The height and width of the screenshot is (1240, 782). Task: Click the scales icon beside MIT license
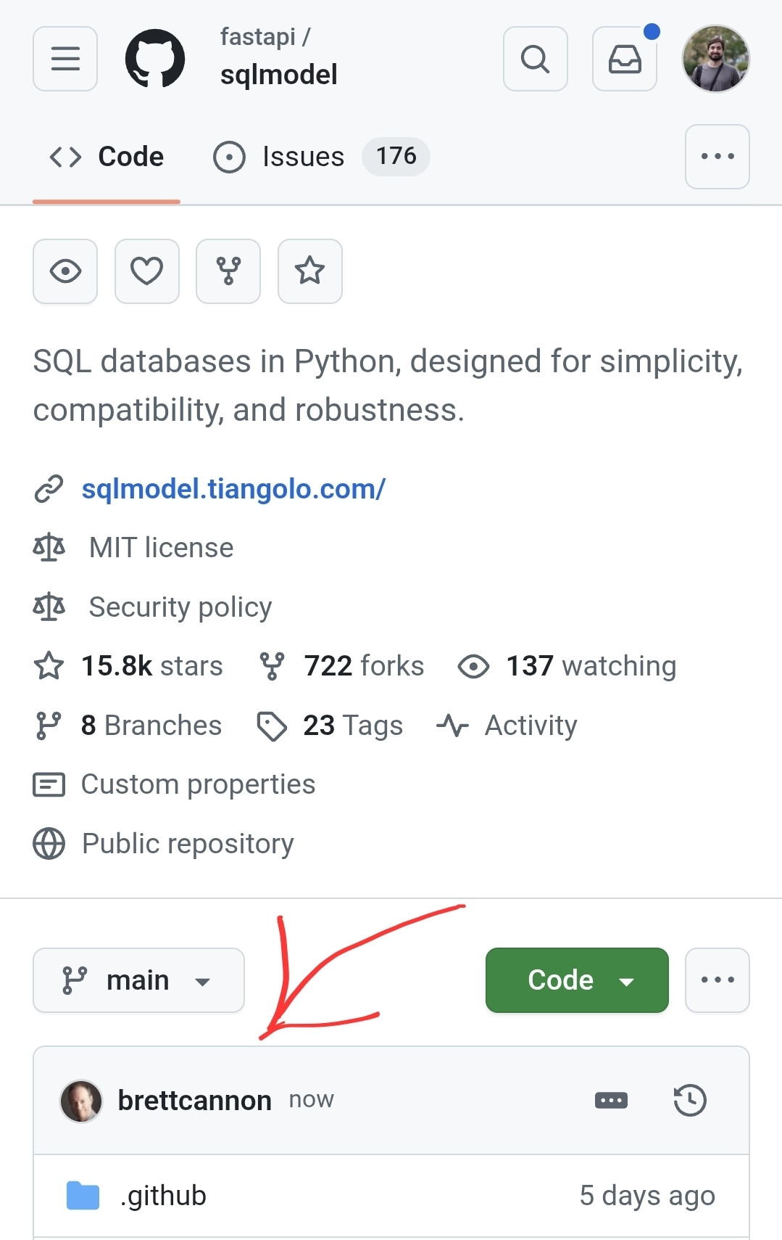pyautogui.click(x=49, y=548)
